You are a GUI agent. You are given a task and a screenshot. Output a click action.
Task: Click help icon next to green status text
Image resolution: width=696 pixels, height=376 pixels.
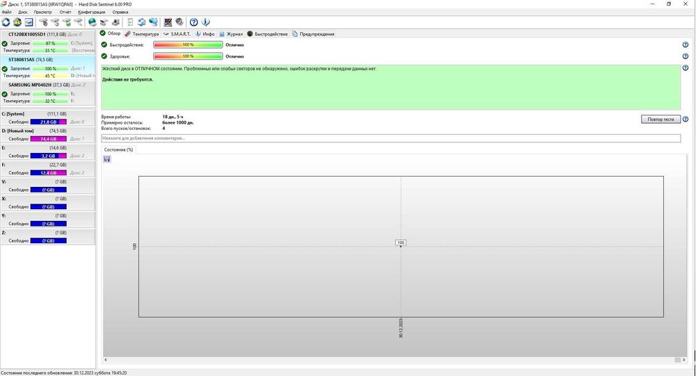click(686, 68)
